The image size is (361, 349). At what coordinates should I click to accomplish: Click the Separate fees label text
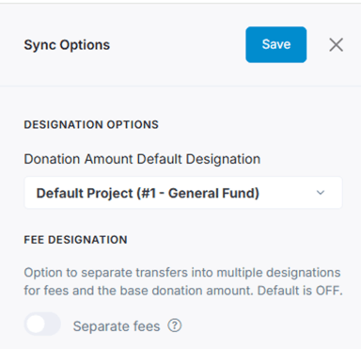click(x=117, y=326)
